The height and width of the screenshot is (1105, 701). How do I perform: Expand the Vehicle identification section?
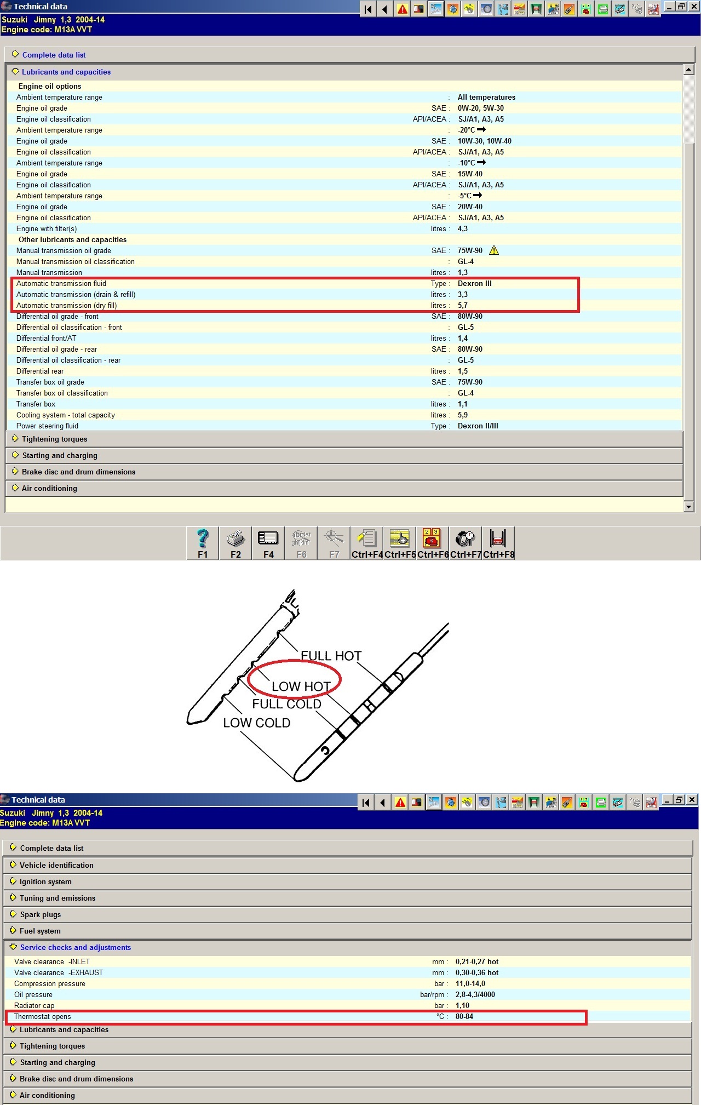click(x=56, y=865)
